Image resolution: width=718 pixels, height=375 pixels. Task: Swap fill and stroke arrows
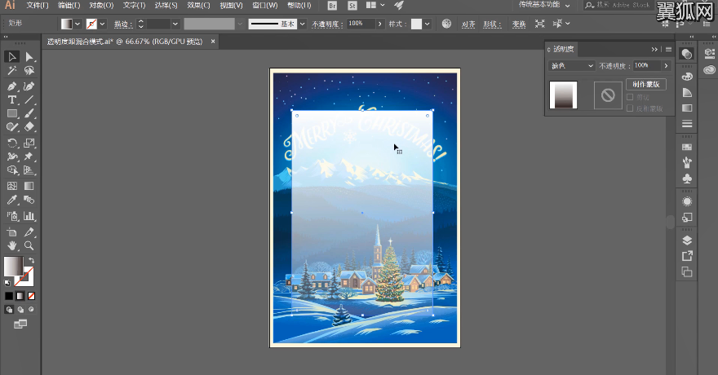(x=31, y=260)
